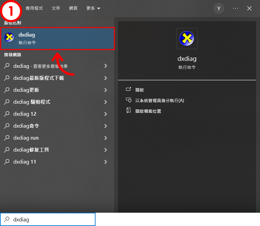
Task: Click the Y user account avatar
Action: 219,8
